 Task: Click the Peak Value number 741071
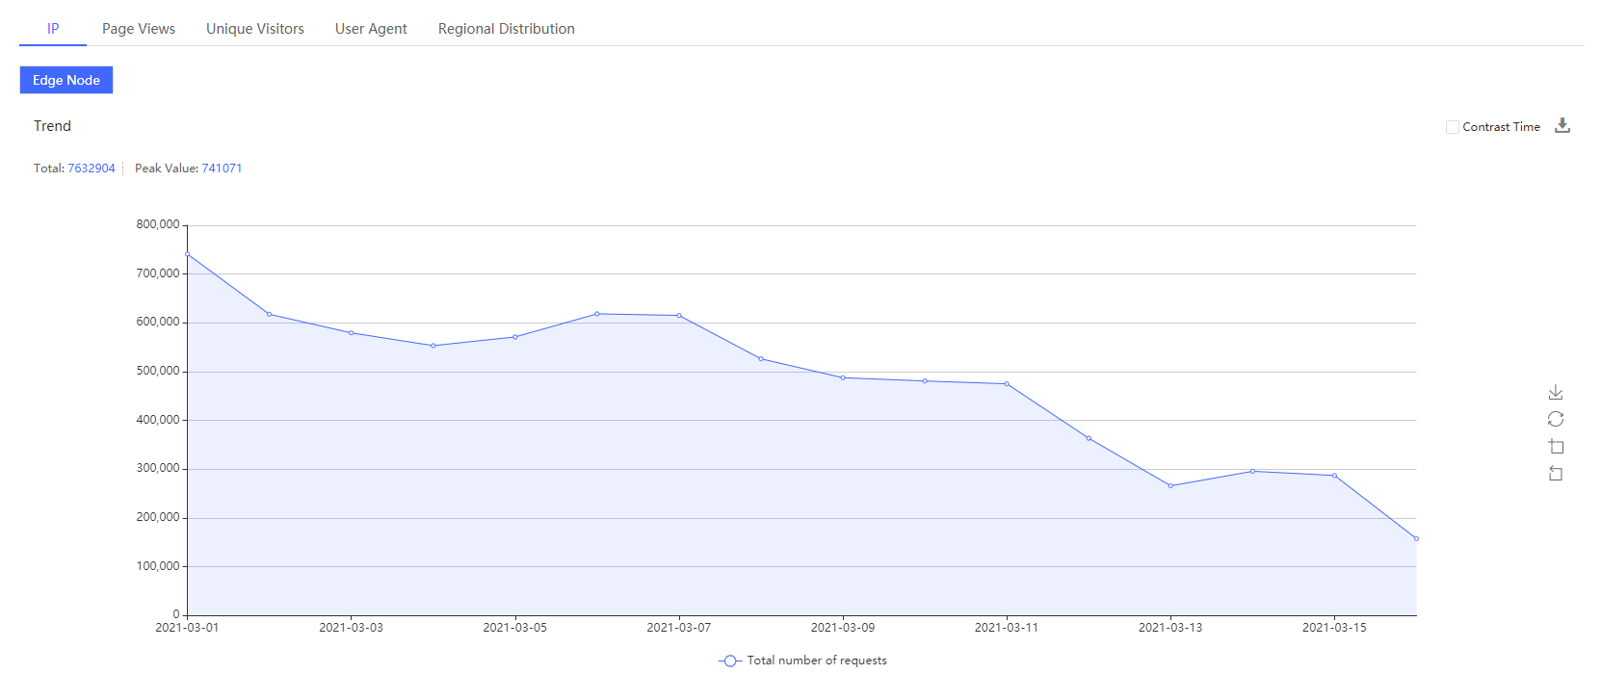(x=222, y=169)
